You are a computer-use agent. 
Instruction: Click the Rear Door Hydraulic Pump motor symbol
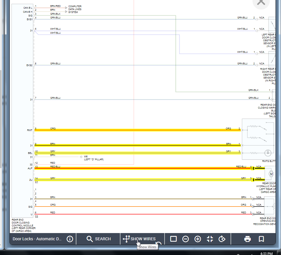click(x=271, y=174)
